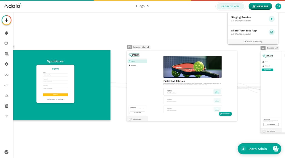Open the Flingo app dropdown
The height and width of the screenshot is (158, 285).
143,6
